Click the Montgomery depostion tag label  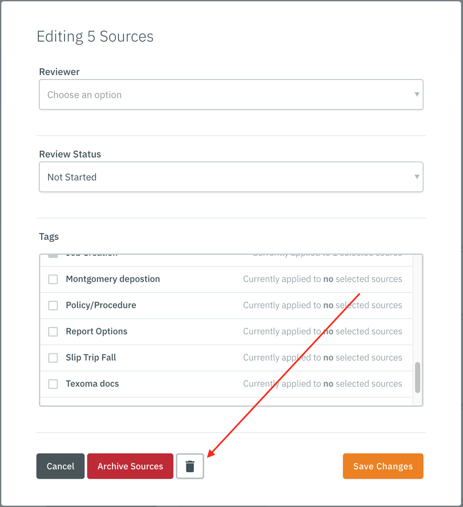click(113, 279)
